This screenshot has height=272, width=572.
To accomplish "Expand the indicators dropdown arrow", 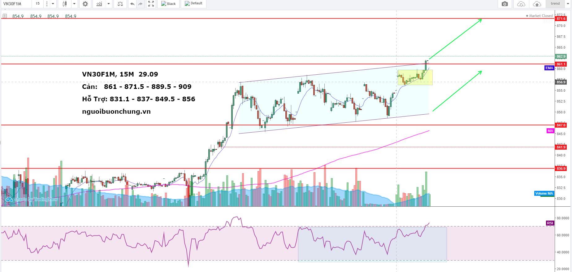I will click(109, 4).
